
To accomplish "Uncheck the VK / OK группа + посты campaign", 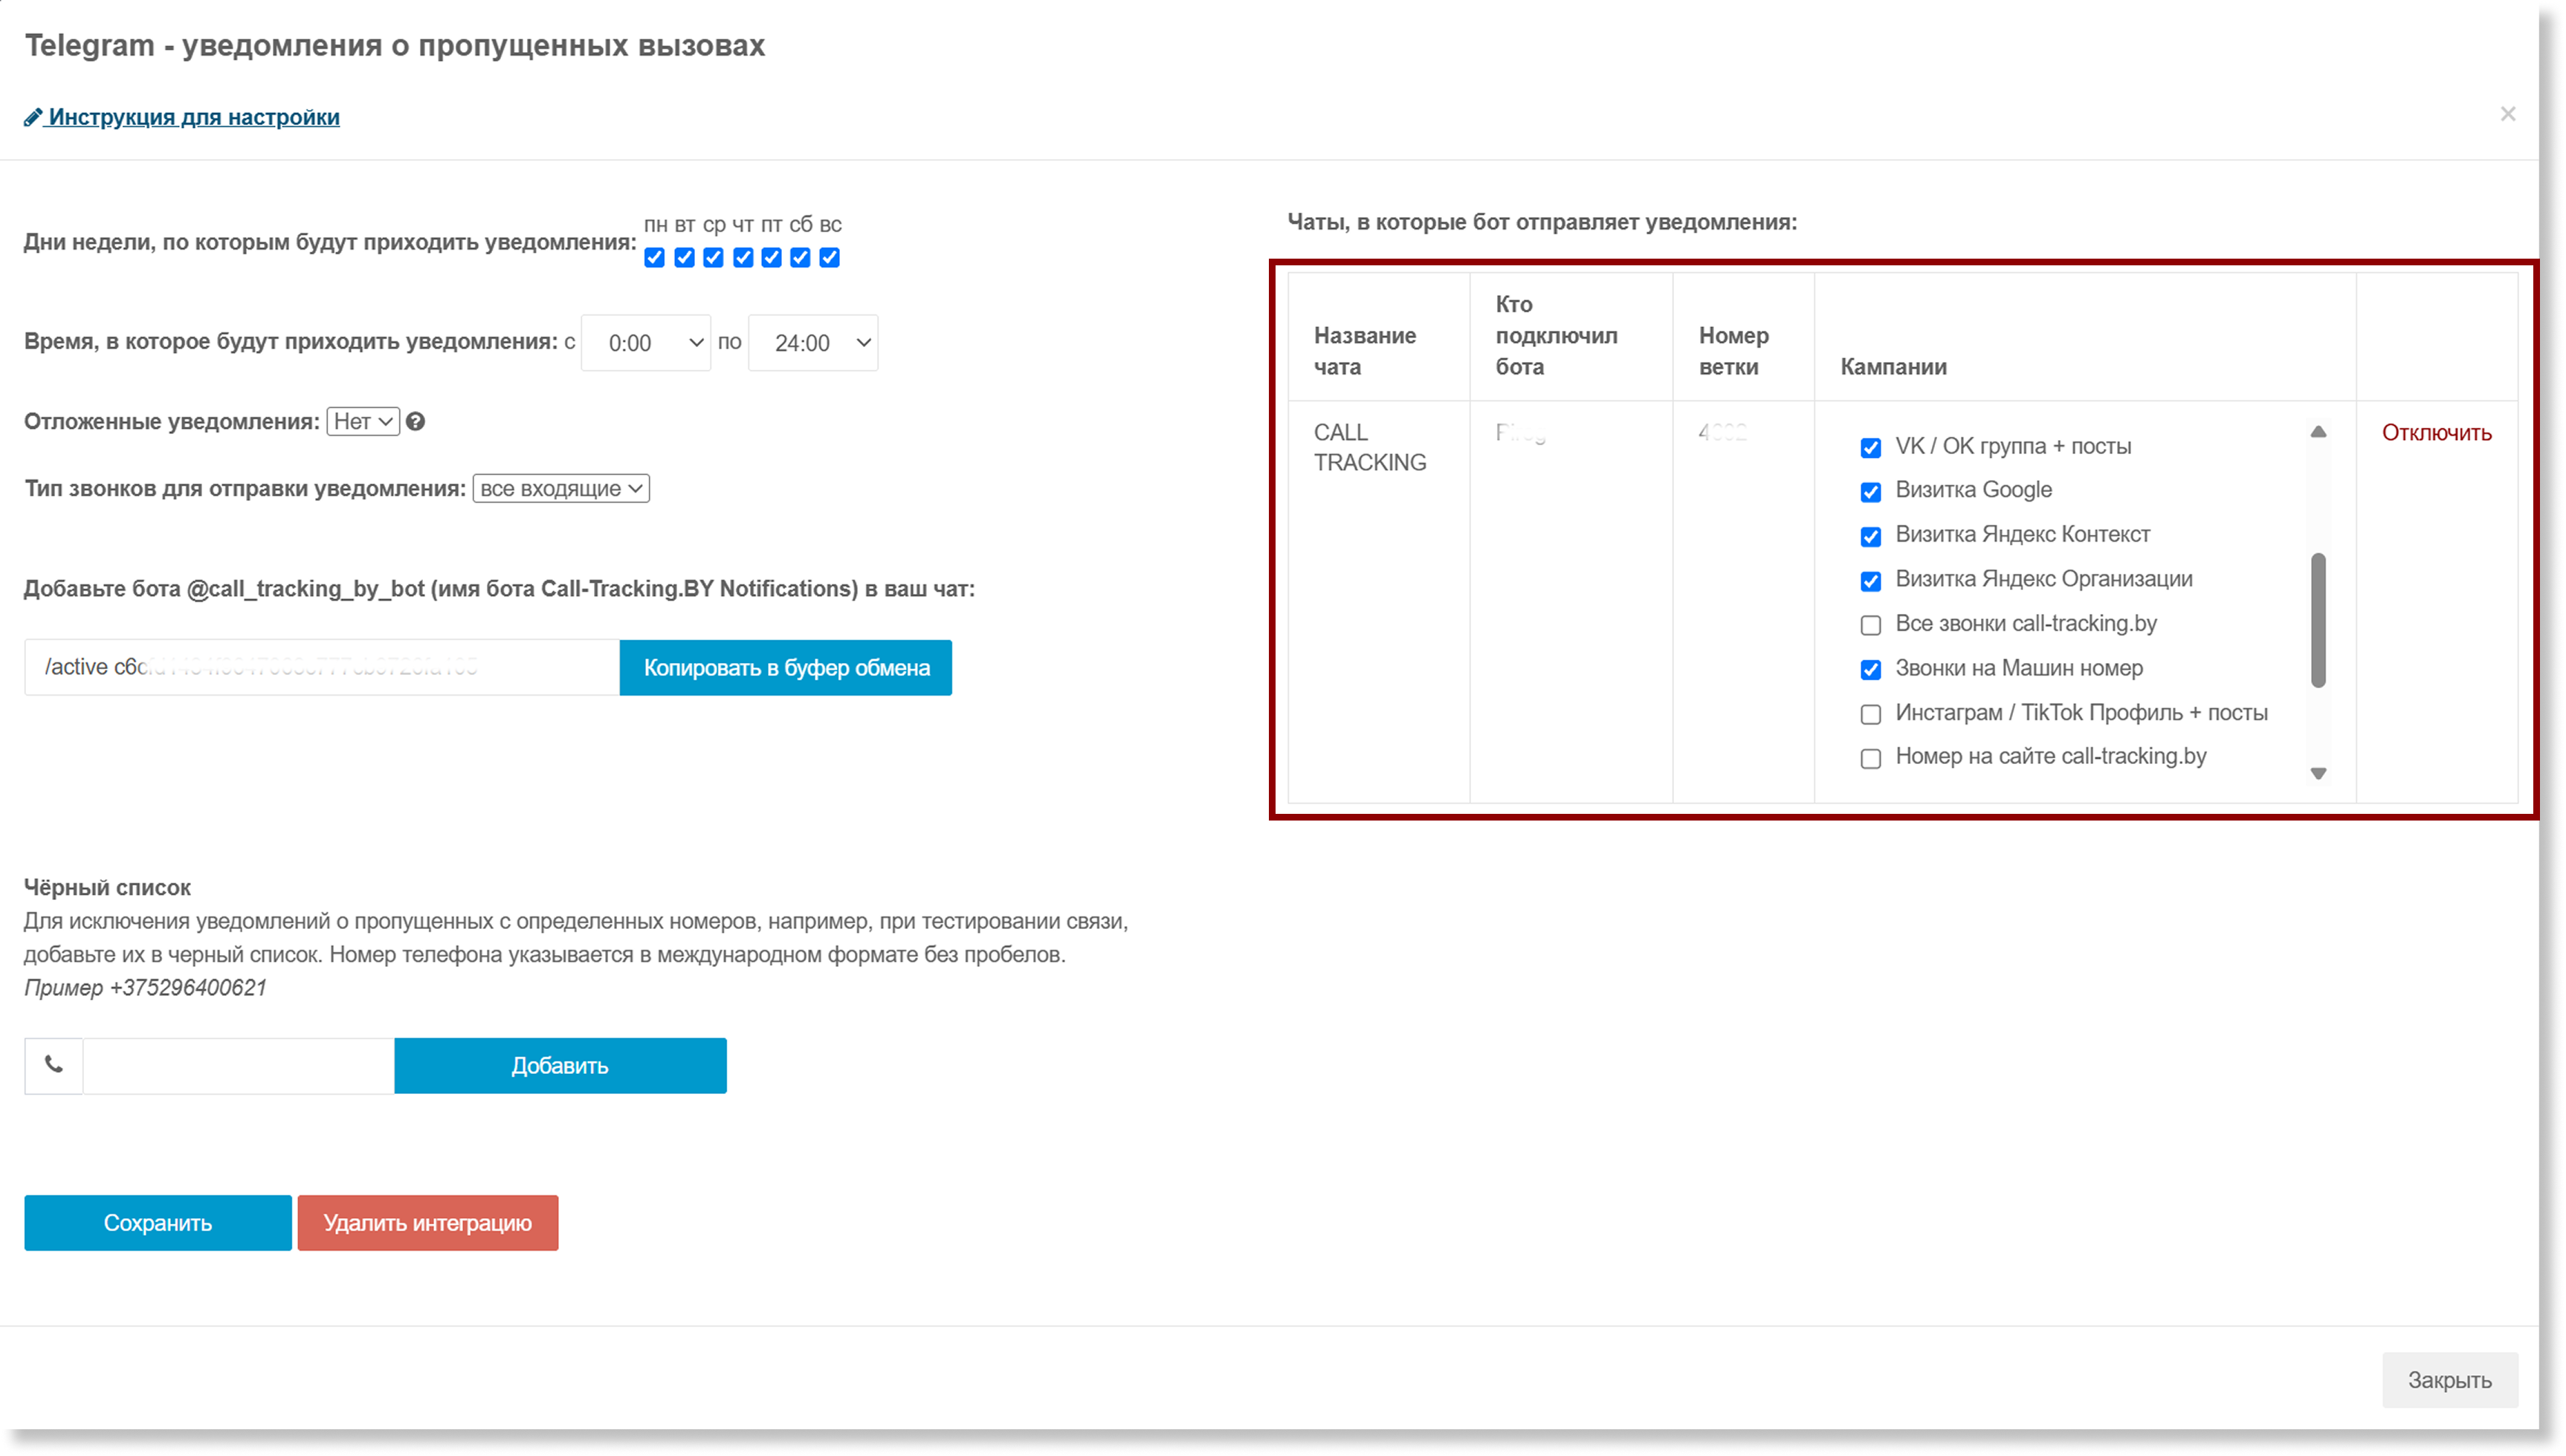I will [x=1870, y=448].
